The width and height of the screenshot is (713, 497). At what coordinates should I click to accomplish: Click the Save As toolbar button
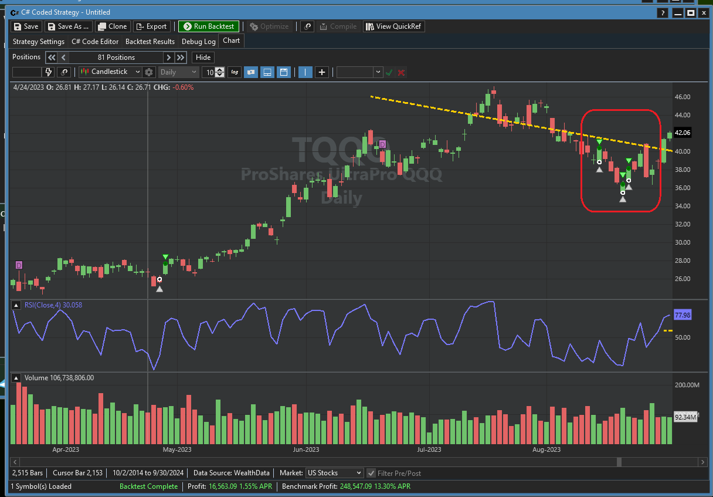69,26
